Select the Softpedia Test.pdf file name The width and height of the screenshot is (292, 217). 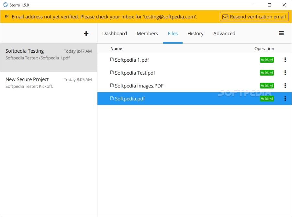coord(135,73)
